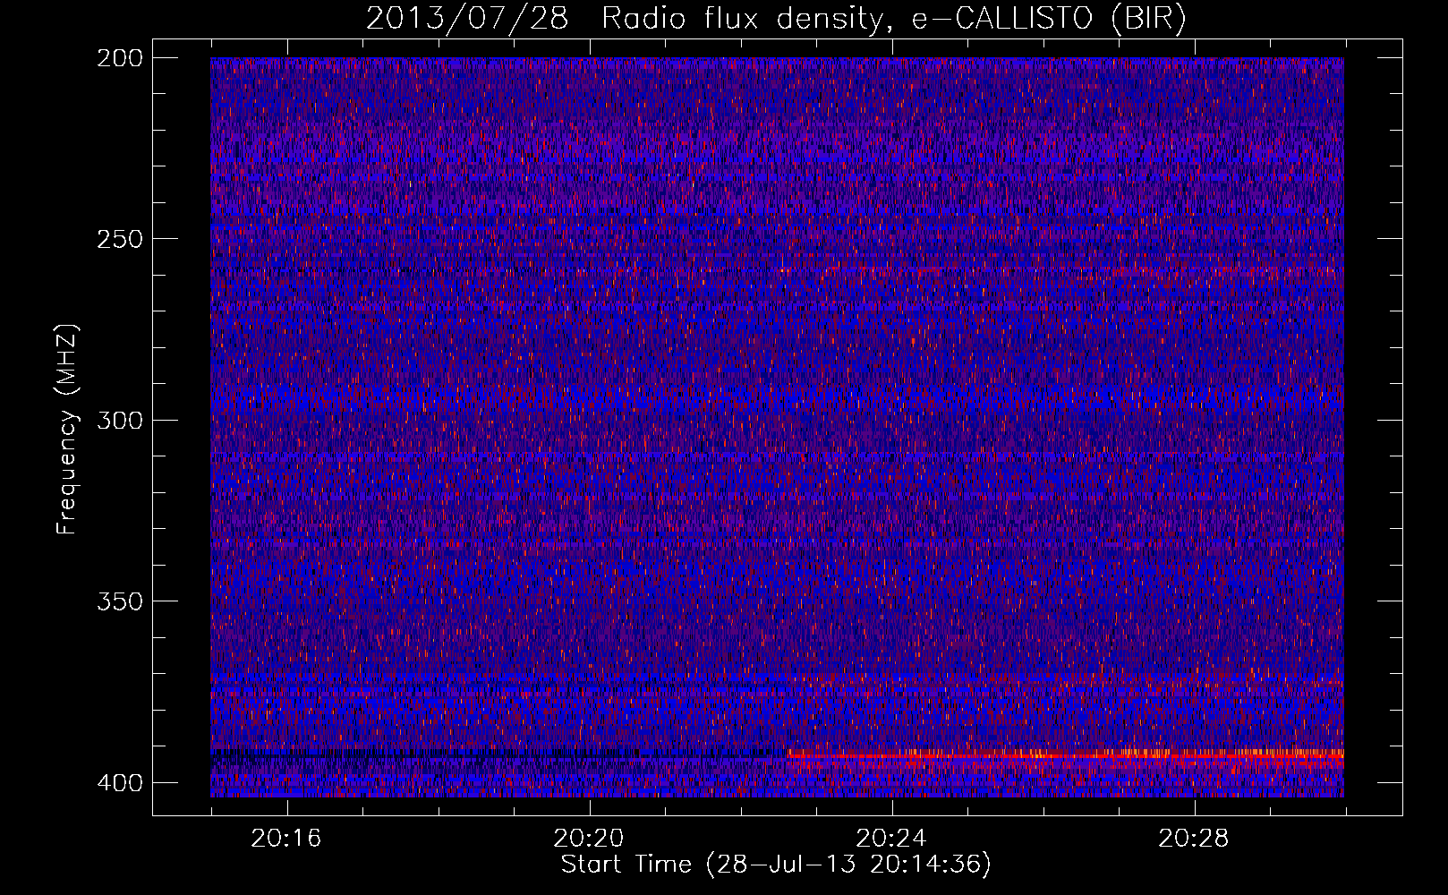Click the 200 frequency tick label
The width and height of the screenshot is (1448, 895).
click(x=119, y=58)
